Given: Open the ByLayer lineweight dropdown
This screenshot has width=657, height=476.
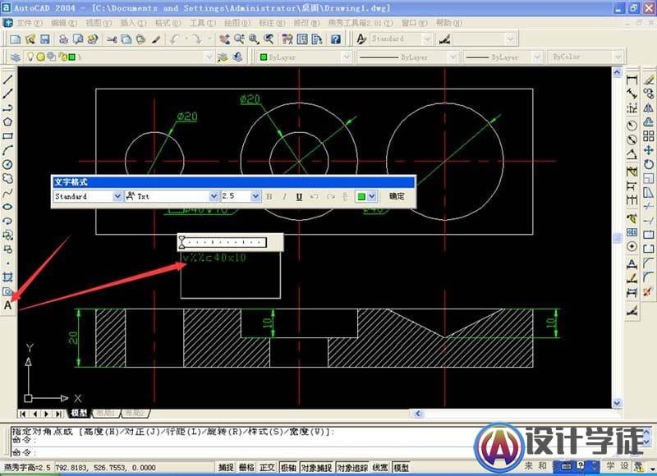Looking at the screenshot, I should pyautogui.click(x=537, y=57).
